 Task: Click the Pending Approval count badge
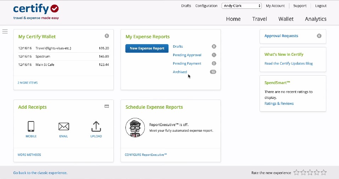[x=213, y=55]
